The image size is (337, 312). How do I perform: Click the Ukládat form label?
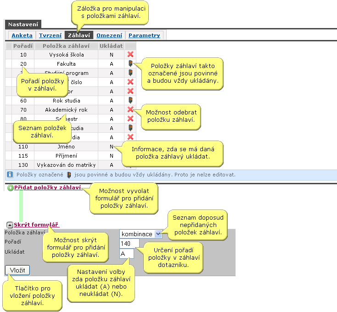(15, 252)
